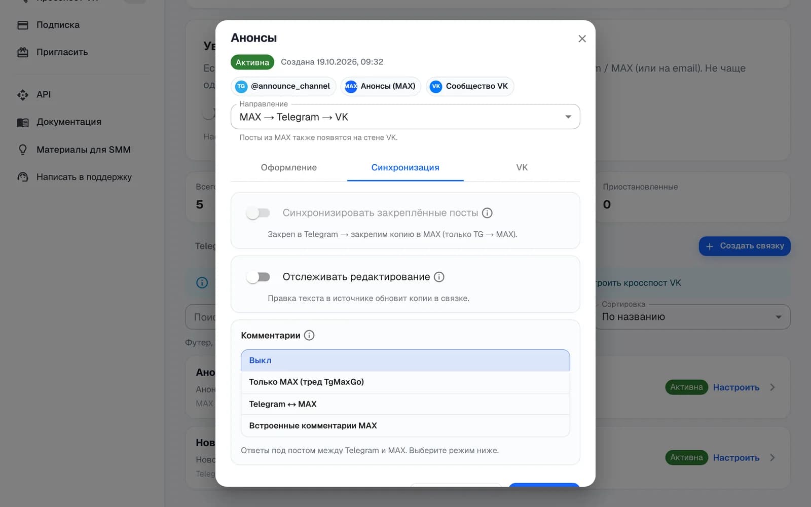This screenshot has width=811, height=507.
Task: Open Материалы для SMM in sidebar
Action: 84,150
